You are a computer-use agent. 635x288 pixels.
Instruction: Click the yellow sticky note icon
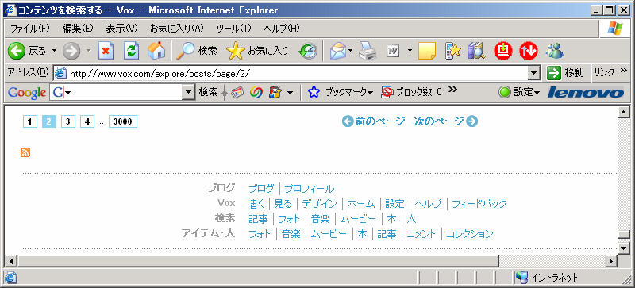coord(427,51)
